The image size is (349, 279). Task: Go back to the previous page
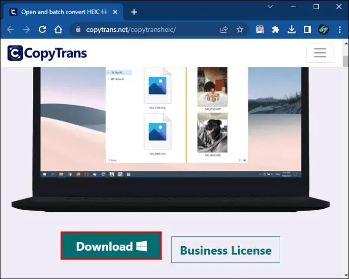[10, 29]
